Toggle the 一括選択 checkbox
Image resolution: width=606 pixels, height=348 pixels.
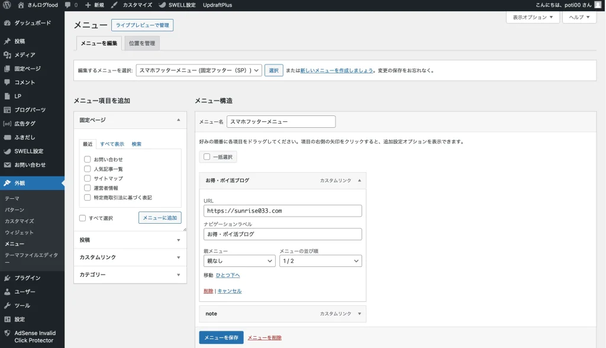pyautogui.click(x=207, y=157)
